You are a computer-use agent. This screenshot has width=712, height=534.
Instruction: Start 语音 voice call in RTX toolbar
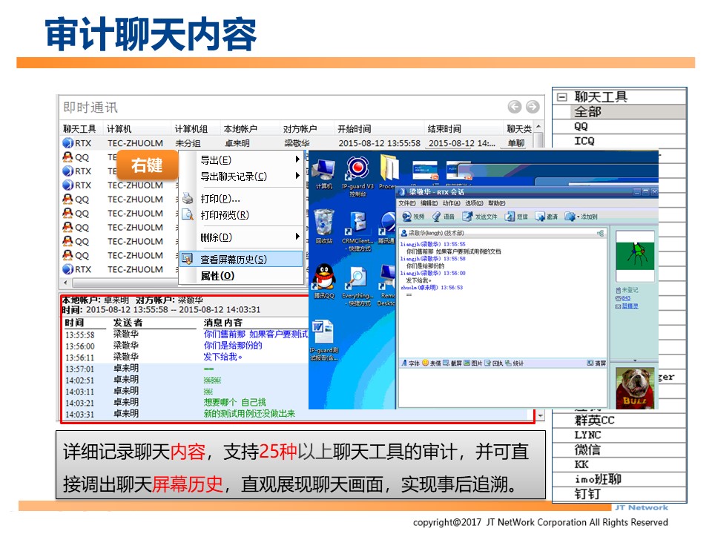click(443, 217)
